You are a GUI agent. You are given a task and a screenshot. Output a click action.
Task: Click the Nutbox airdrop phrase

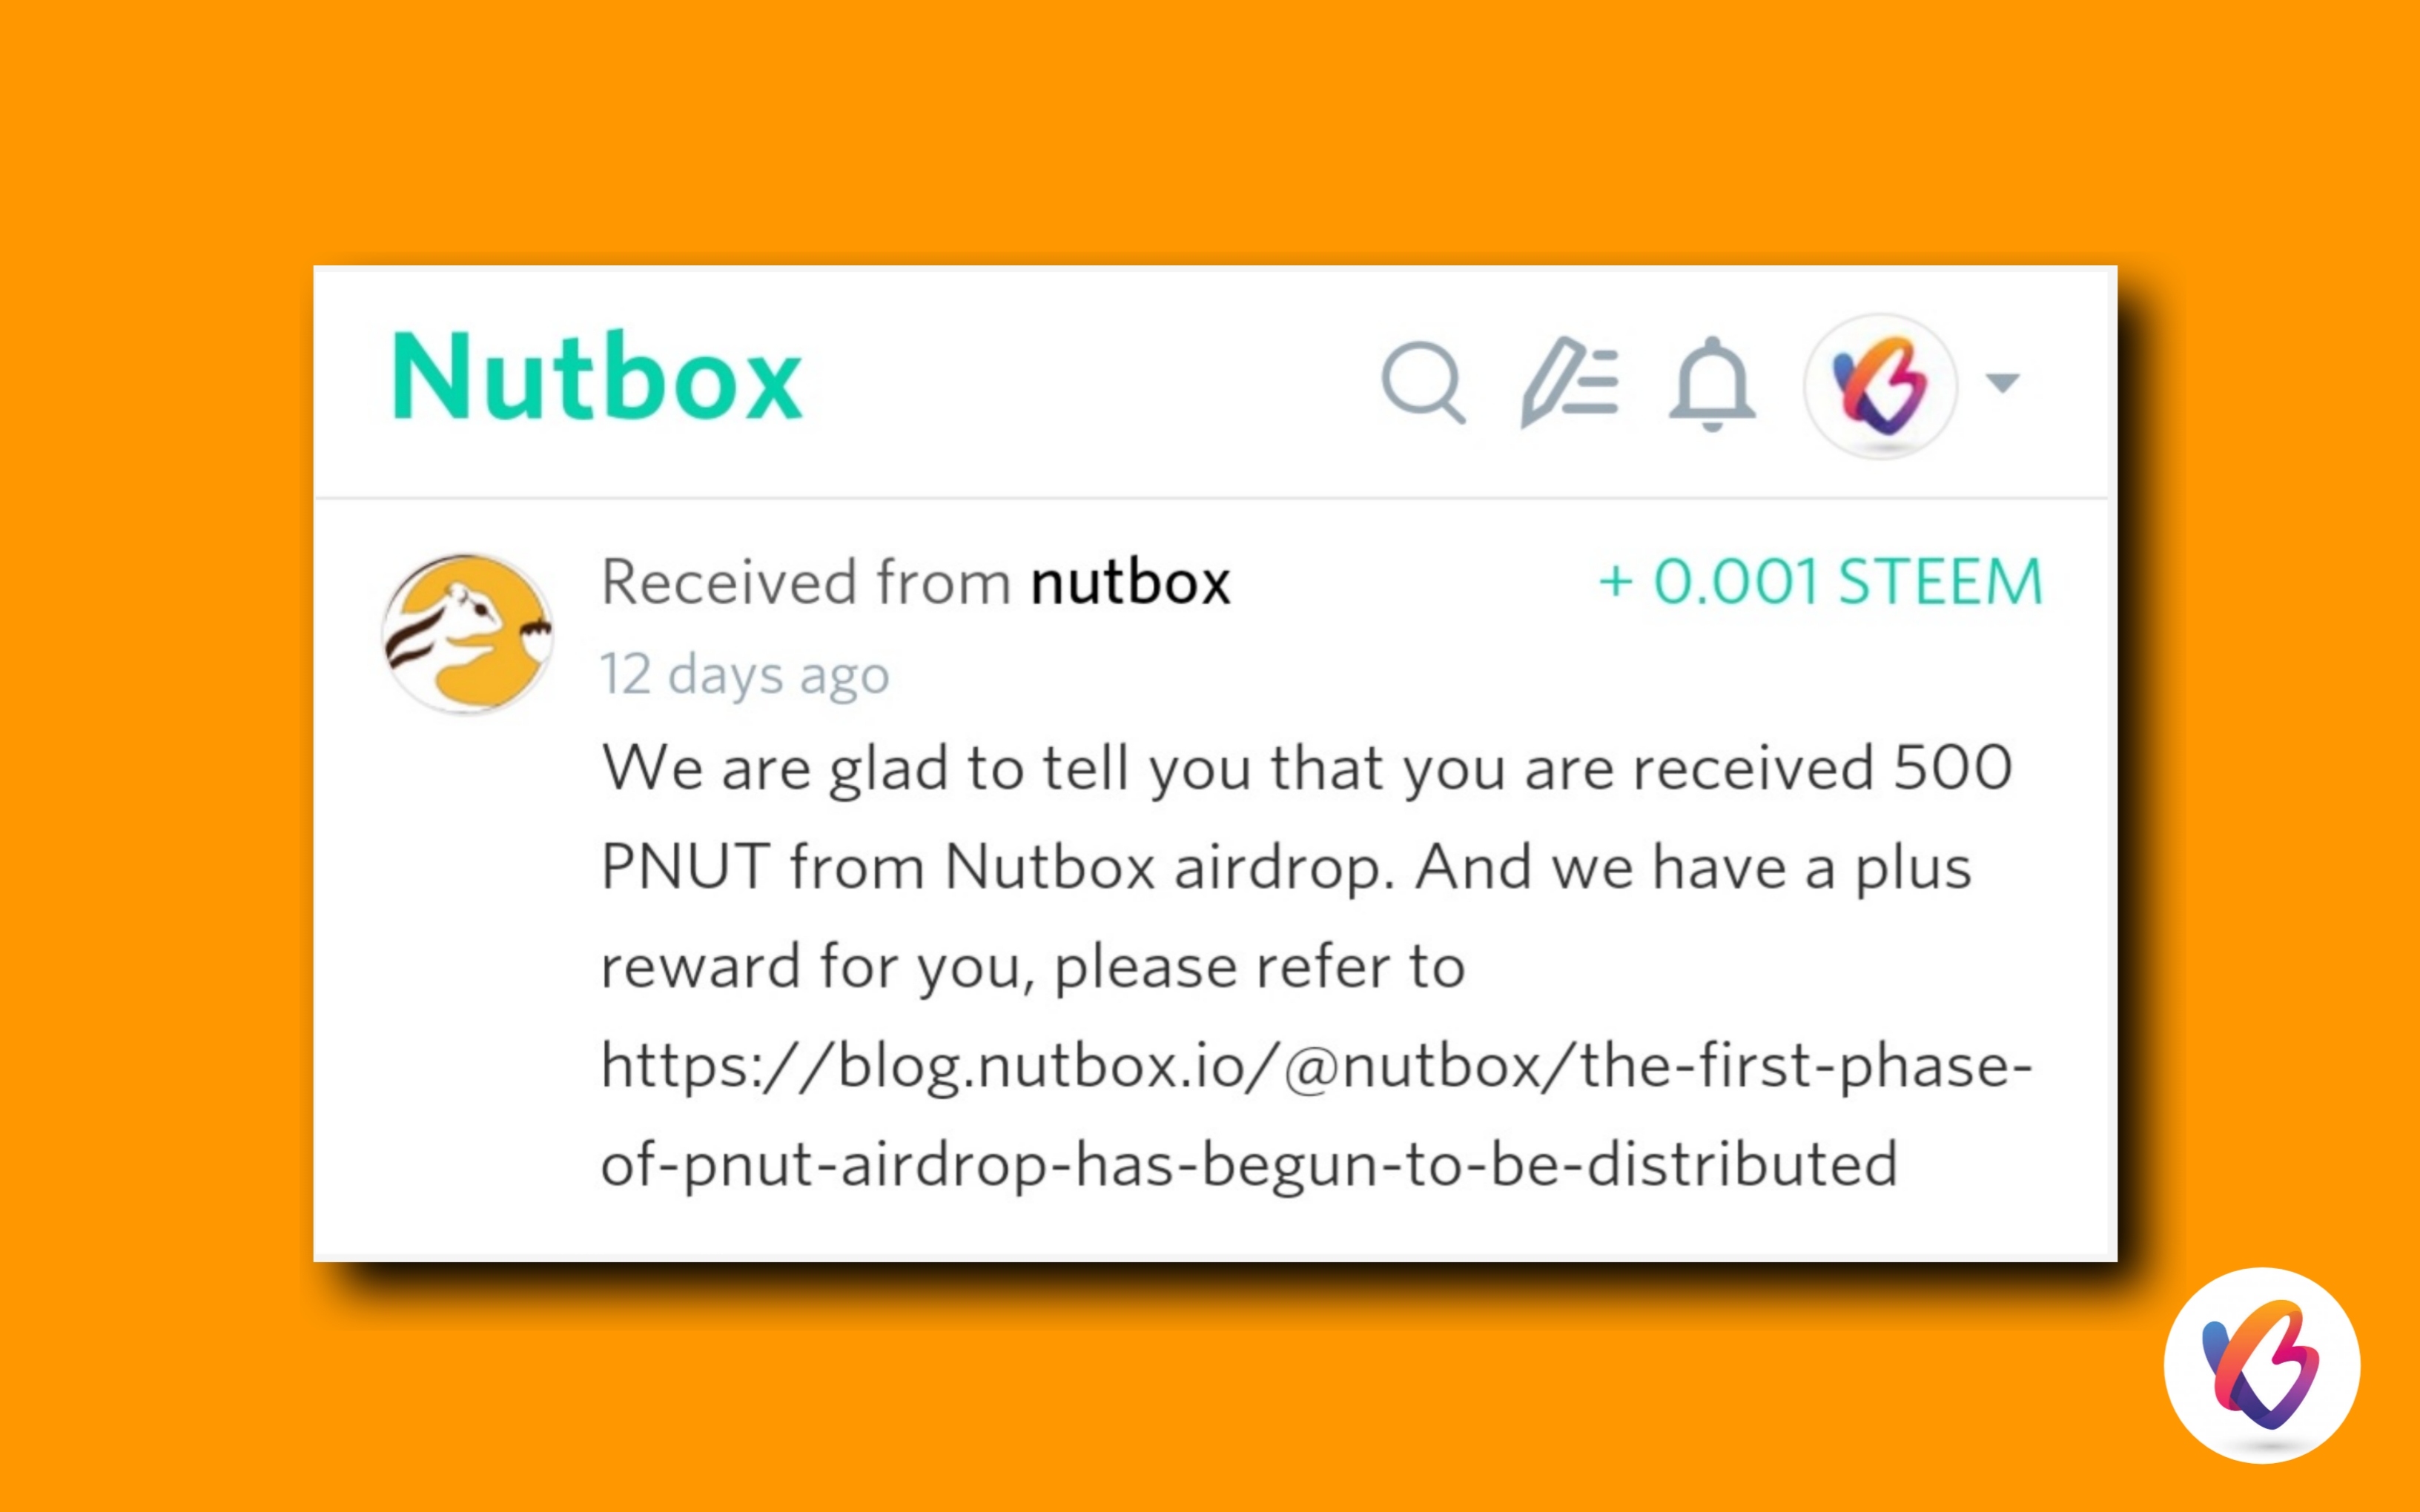tap(1169, 867)
